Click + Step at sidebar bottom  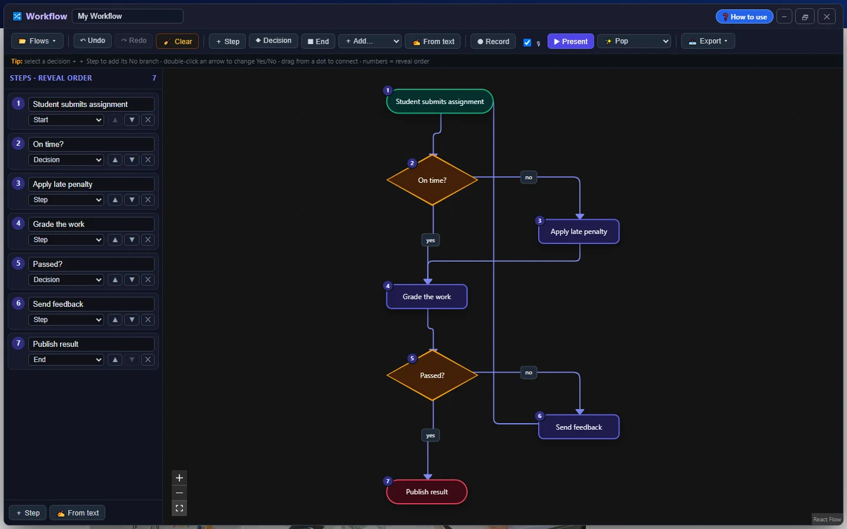pyautogui.click(x=28, y=513)
